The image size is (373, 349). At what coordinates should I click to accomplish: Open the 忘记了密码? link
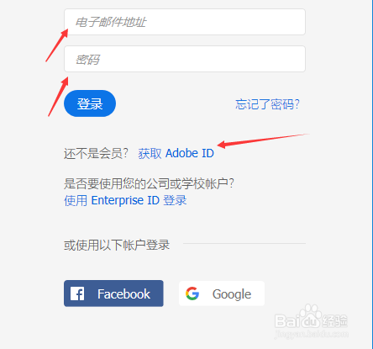click(x=267, y=104)
